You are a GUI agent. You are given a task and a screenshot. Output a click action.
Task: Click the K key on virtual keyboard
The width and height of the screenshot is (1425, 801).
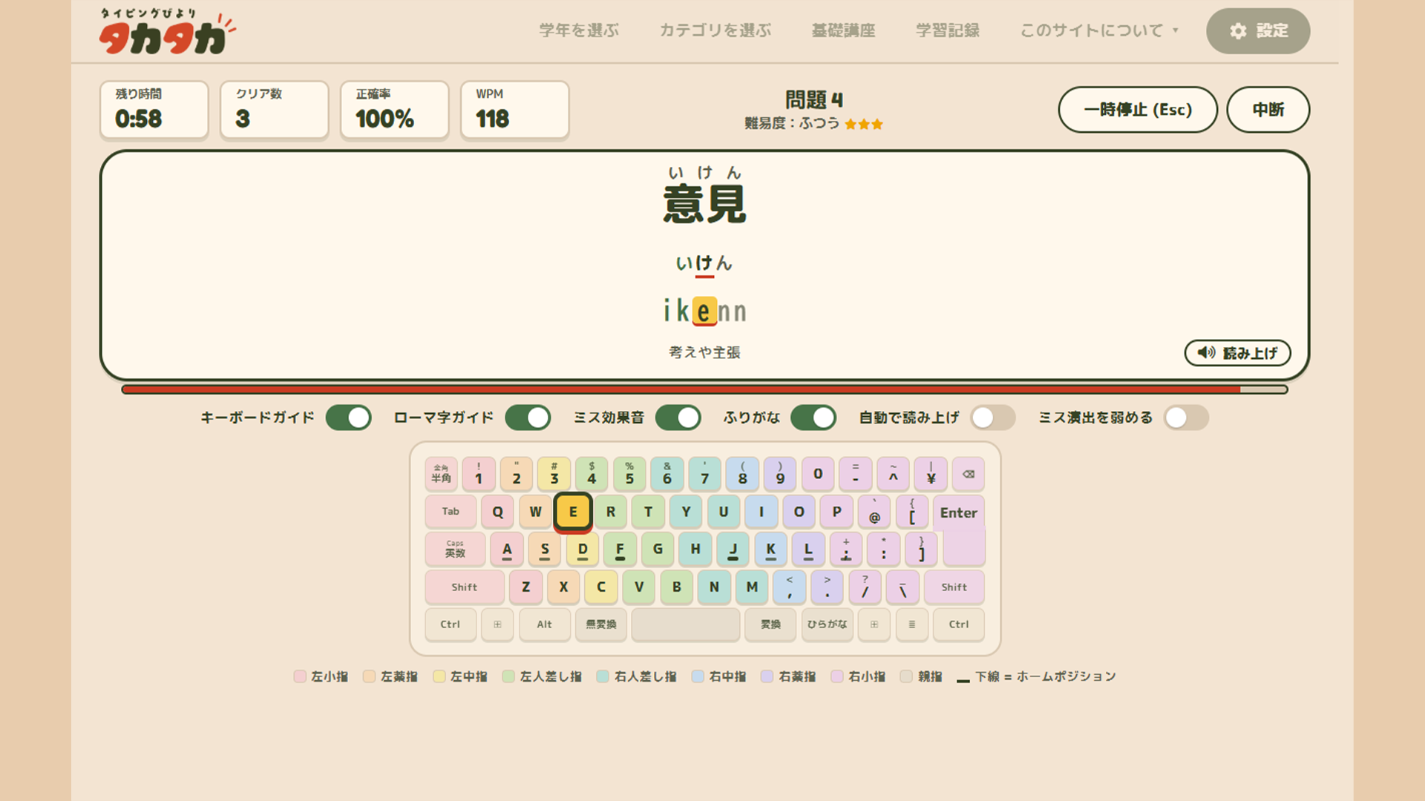point(770,550)
